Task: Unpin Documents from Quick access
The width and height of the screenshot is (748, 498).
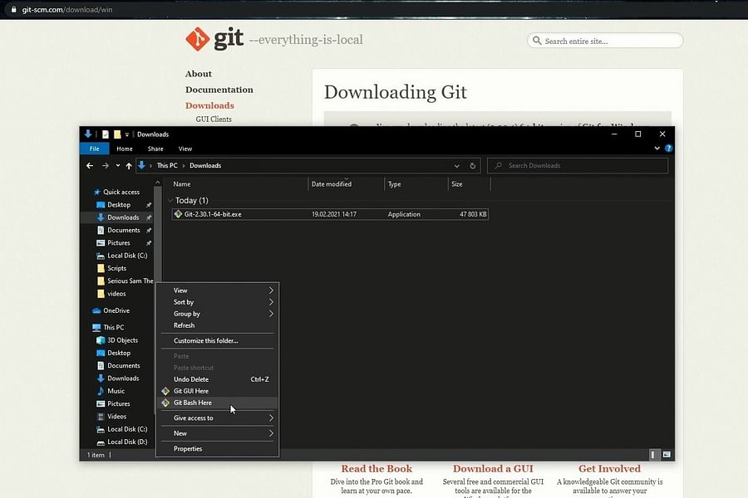Action: pyautogui.click(x=147, y=230)
